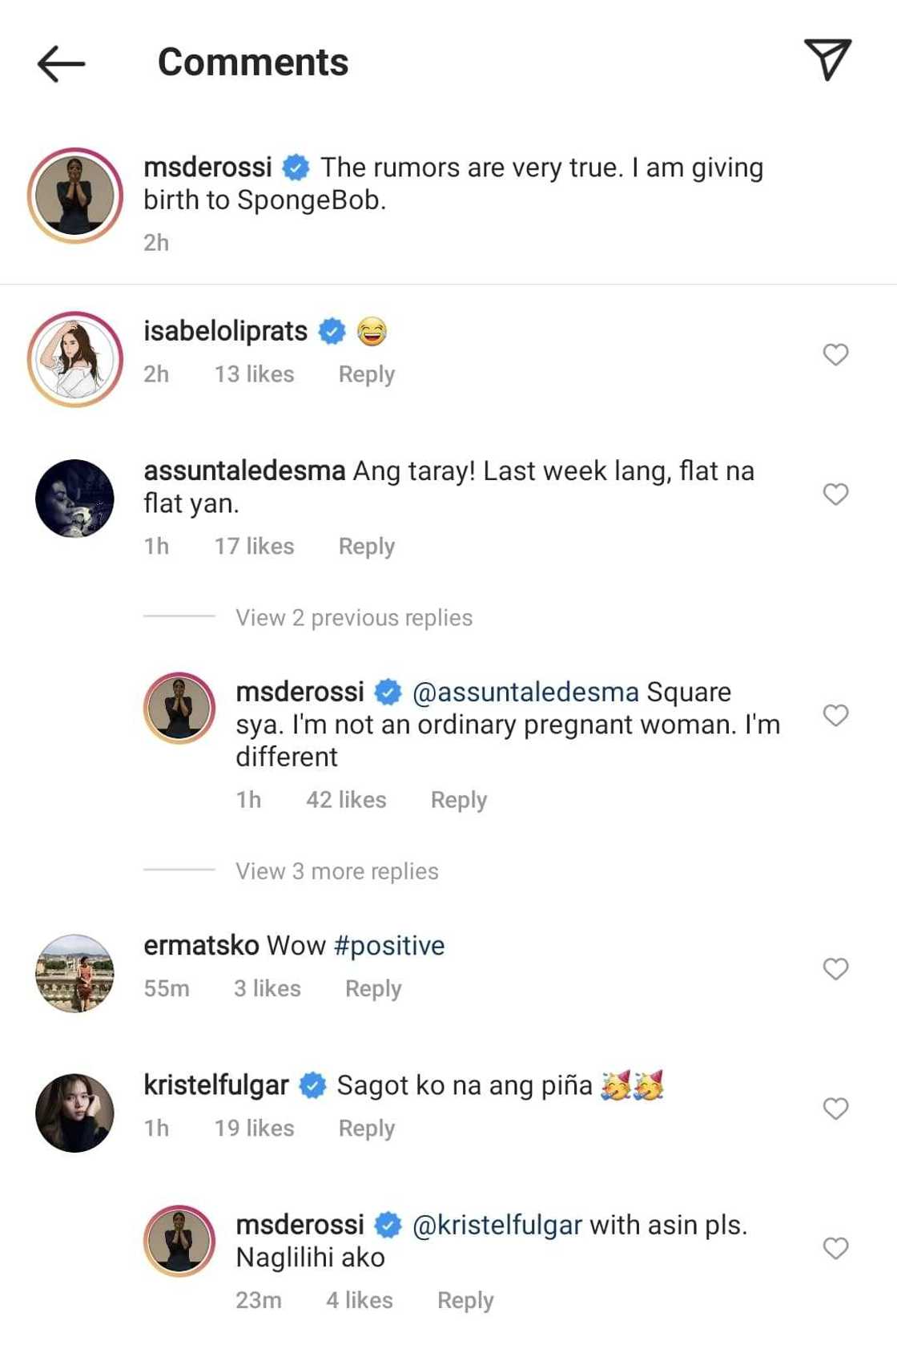Like assuntaledesma's 'Ang taray' comment

click(835, 494)
